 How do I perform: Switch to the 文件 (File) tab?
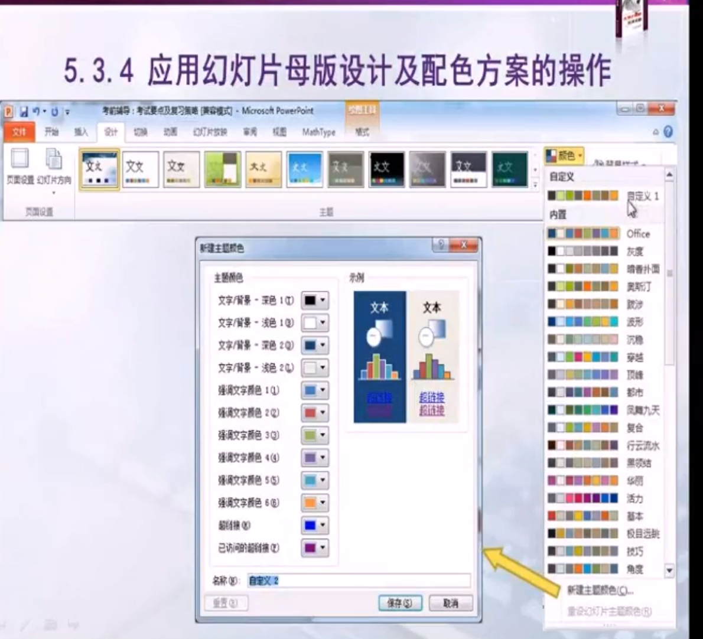click(19, 132)
